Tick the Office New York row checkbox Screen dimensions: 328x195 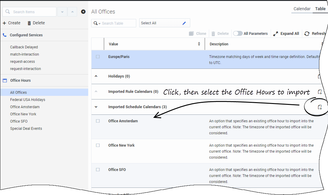tap(98, 145)
